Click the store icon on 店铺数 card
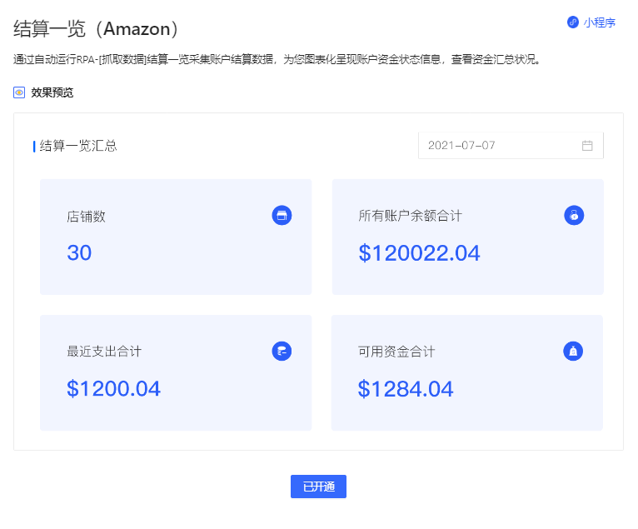Image resolution: width=638 pixels, height=529 pixels. tap(282, 215)
